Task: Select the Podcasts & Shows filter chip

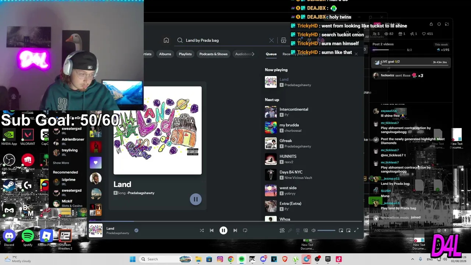Action: [x=213, y=54]
